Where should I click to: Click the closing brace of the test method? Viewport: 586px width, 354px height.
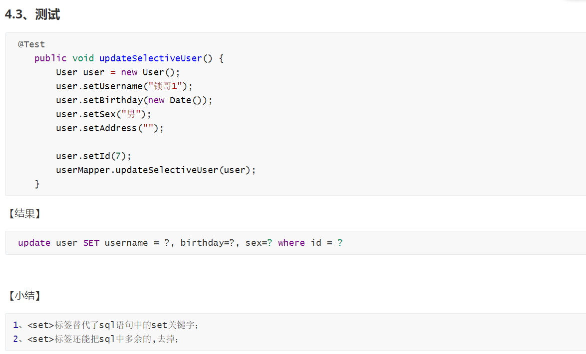(37, 183)
